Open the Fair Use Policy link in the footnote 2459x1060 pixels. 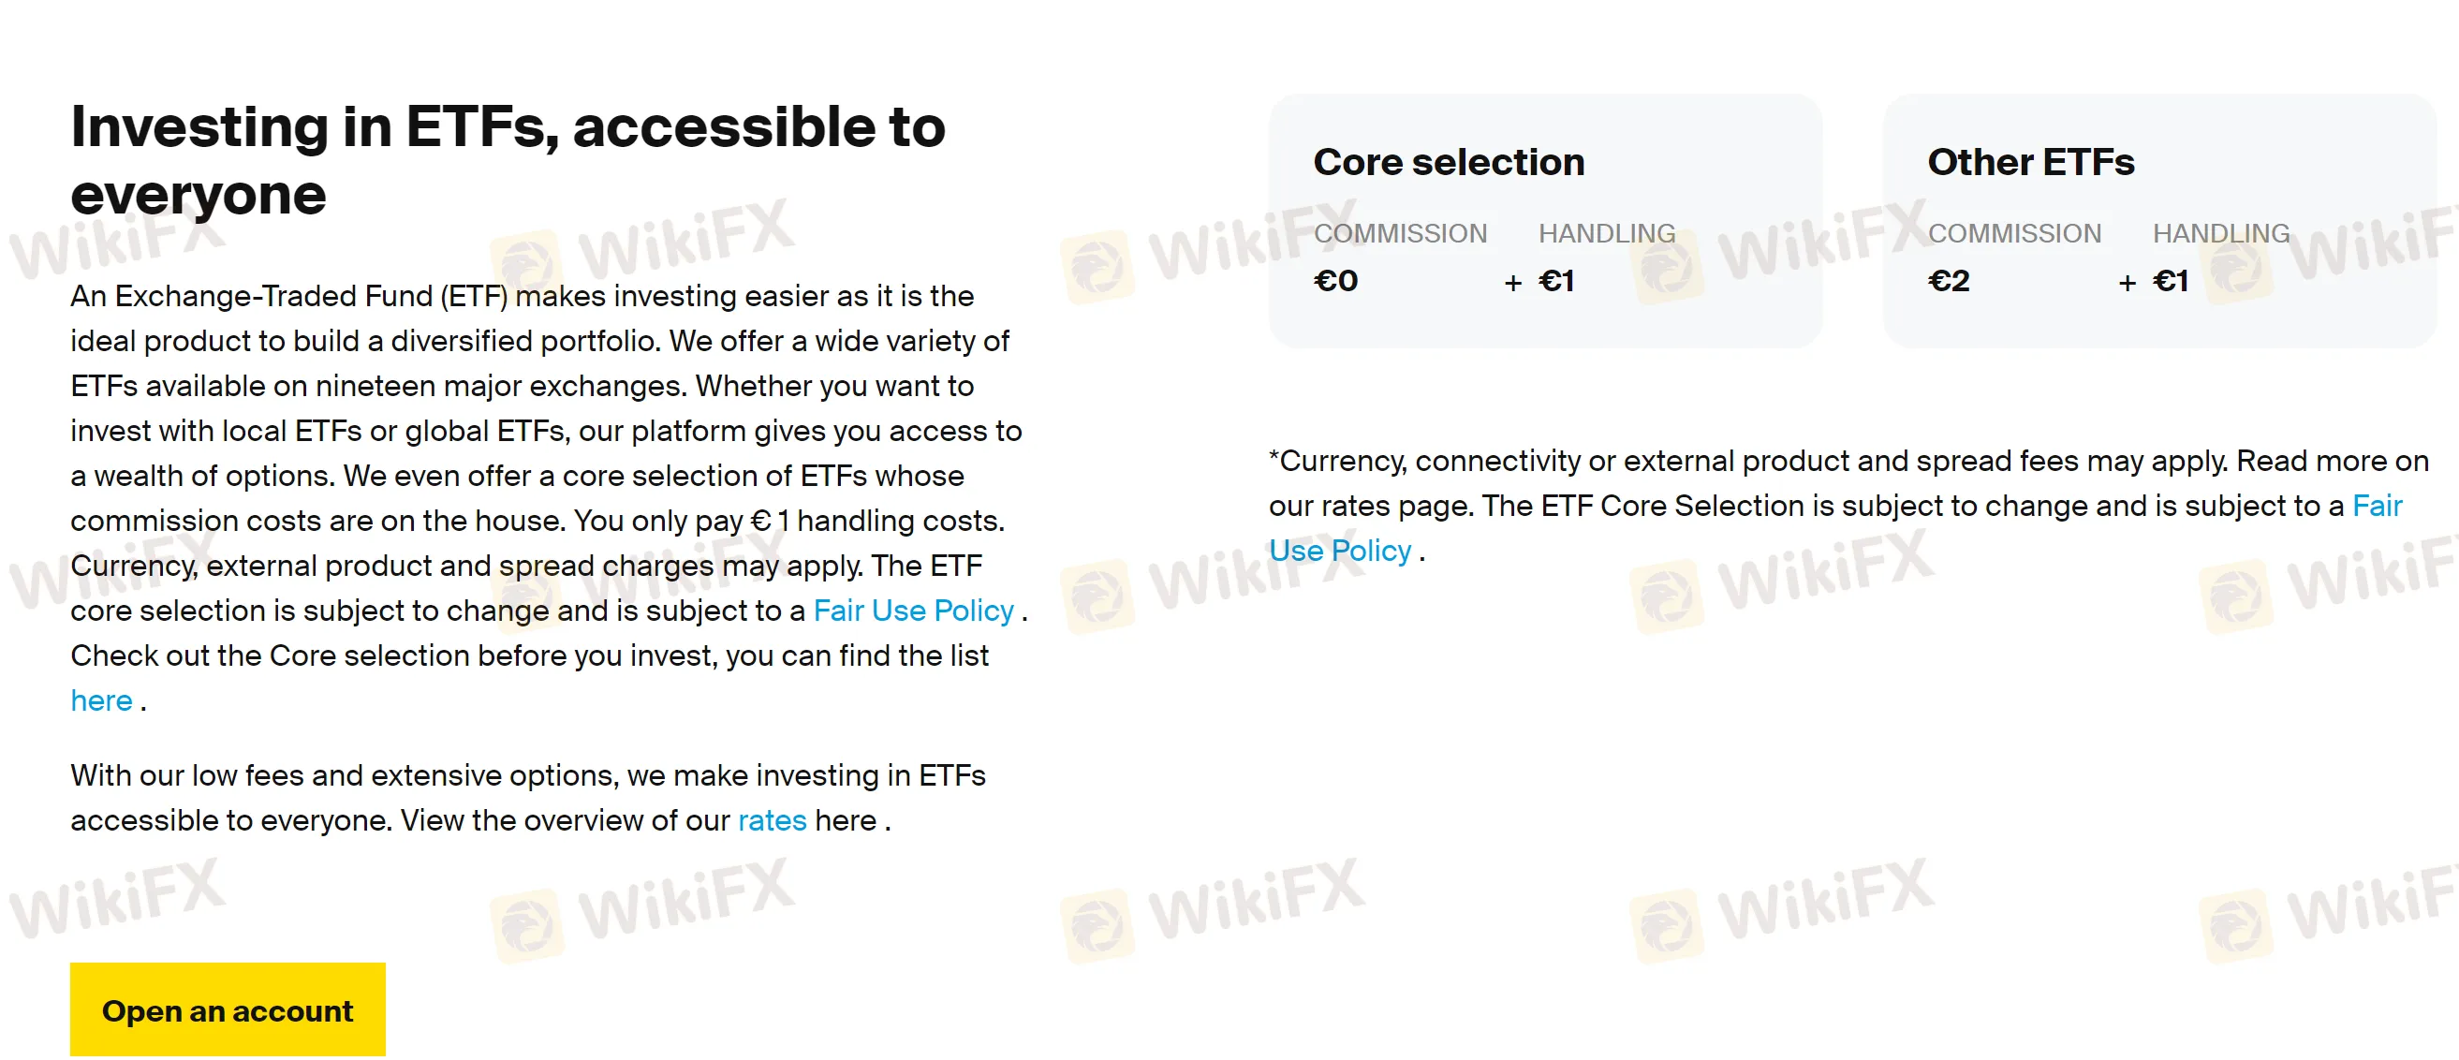(x=1339, y=550)
